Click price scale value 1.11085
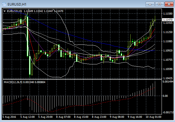The height and width of the screenshot is (122, 175). (168, 41)
